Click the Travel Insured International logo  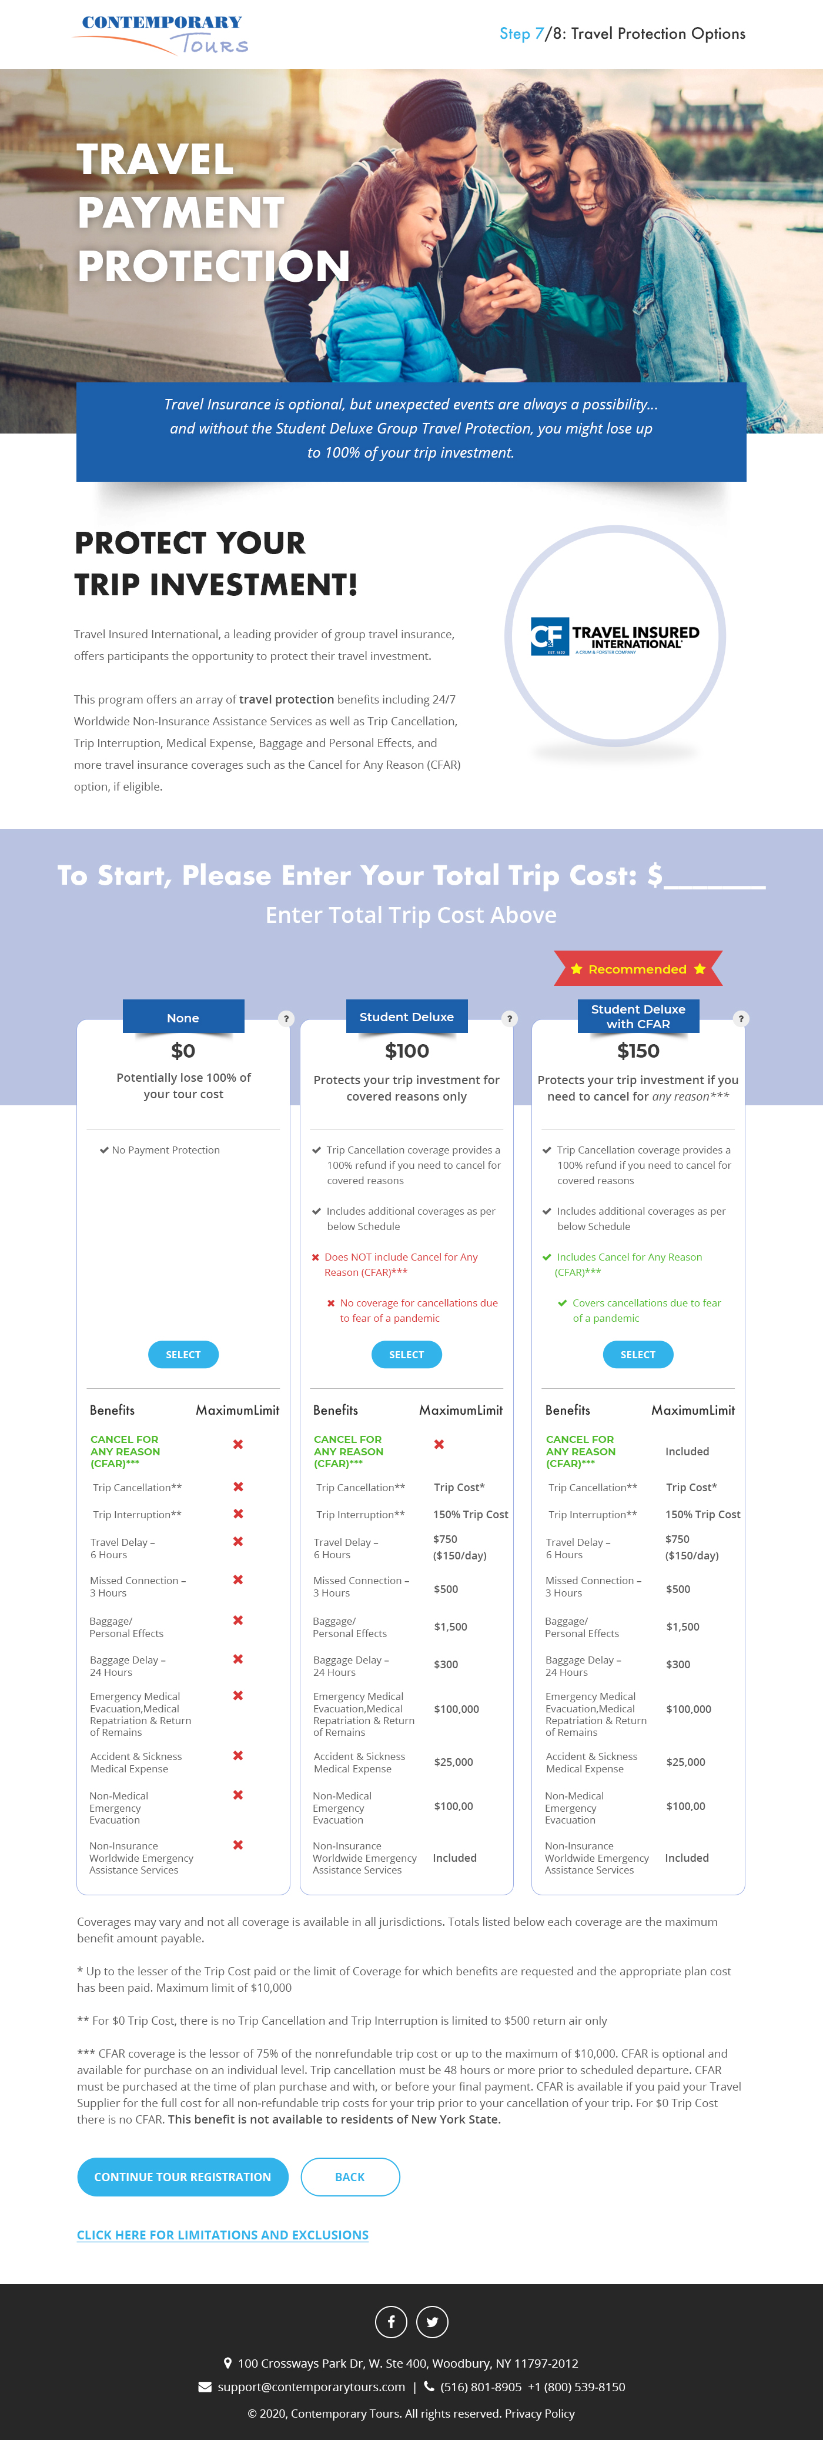(x=615, y=636)
